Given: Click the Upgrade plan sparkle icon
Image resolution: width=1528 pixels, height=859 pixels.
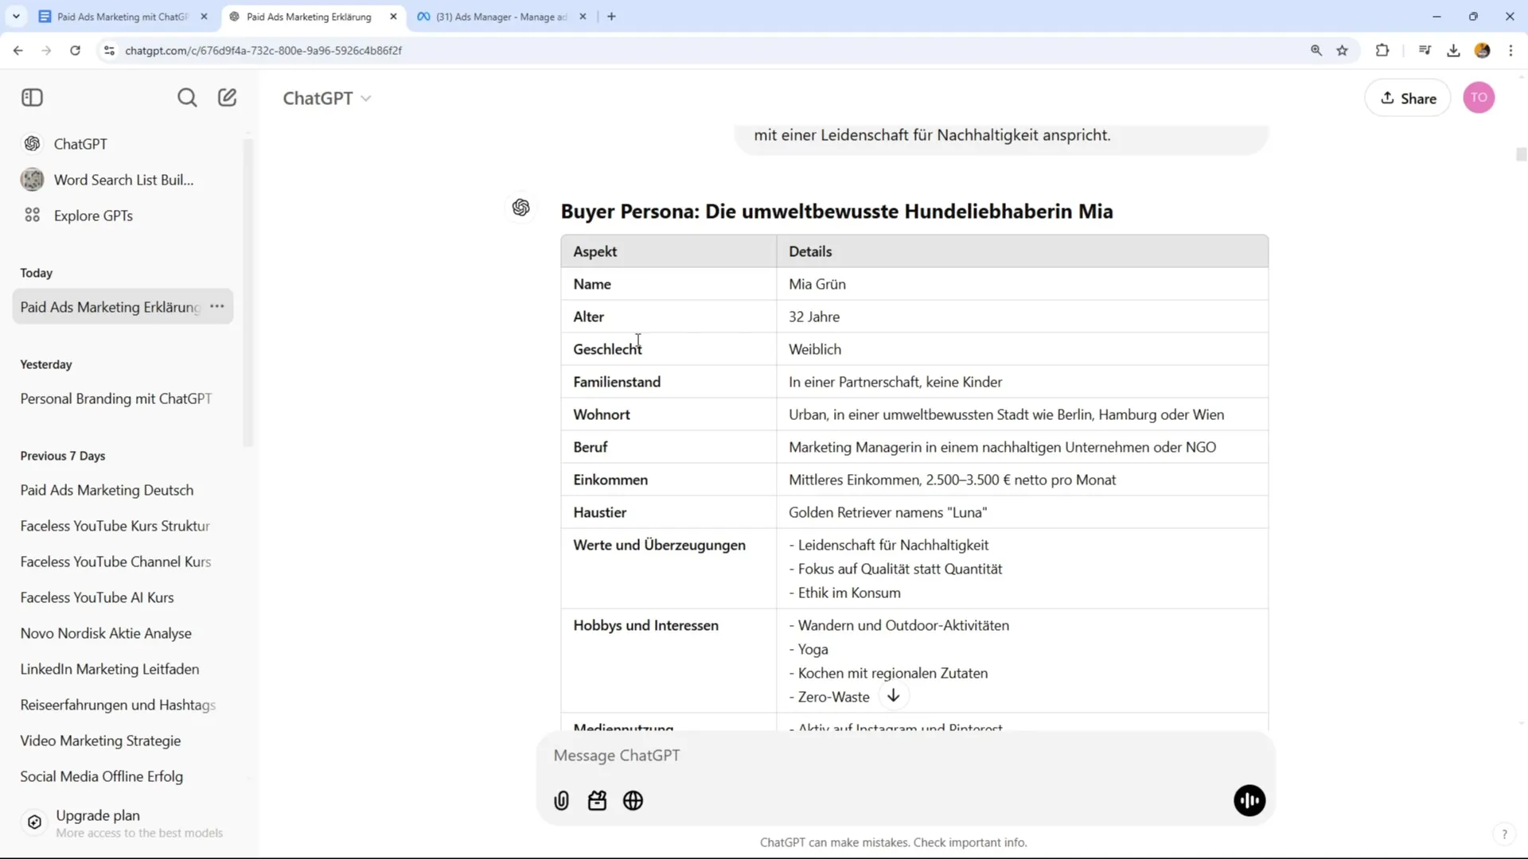Looking at the screenshot, I should (x=34, y=822).
